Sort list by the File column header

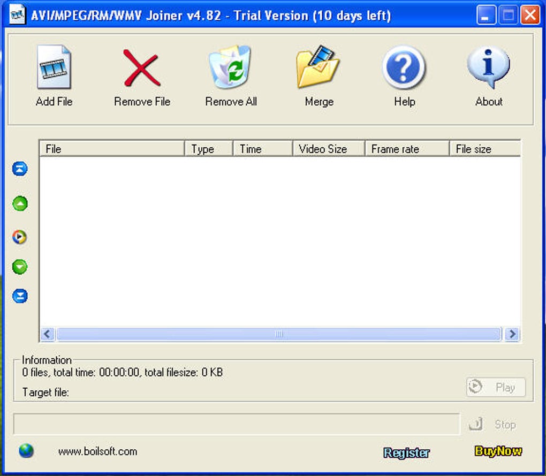[x=112, y=149]
